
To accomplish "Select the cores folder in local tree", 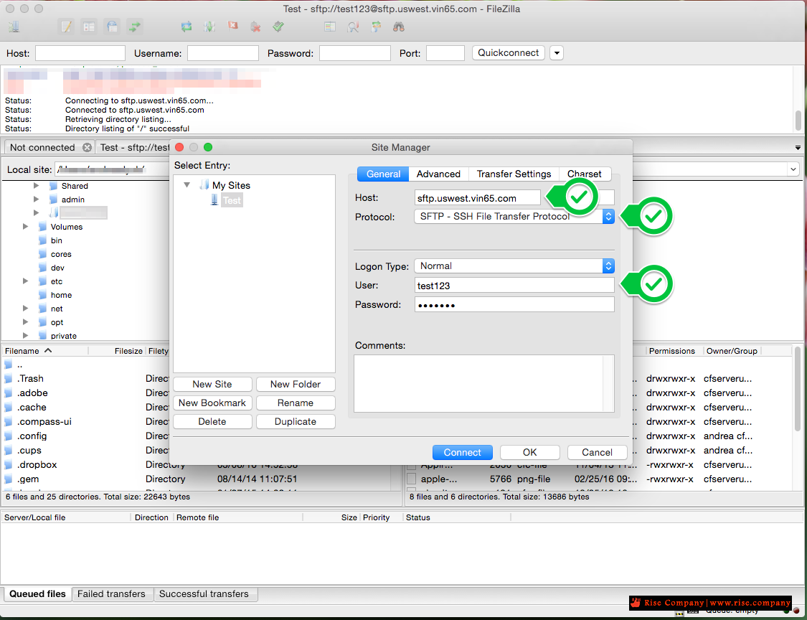I will coord(61,254).
